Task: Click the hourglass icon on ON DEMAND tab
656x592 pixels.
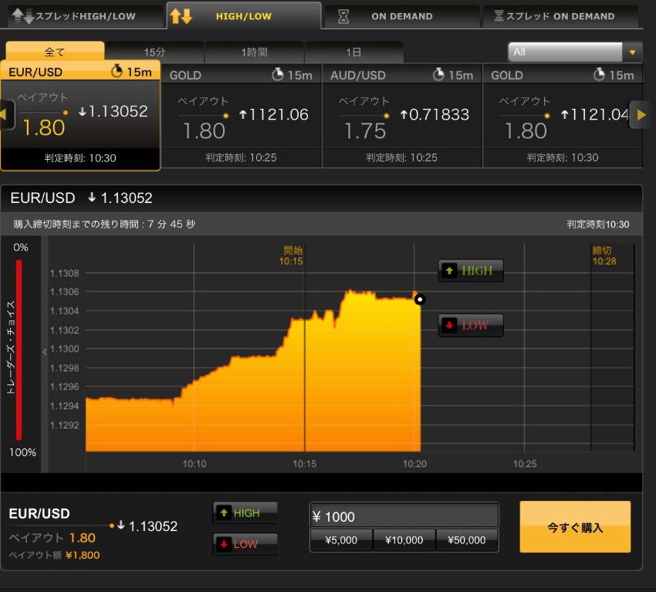Action: point(343,16)
